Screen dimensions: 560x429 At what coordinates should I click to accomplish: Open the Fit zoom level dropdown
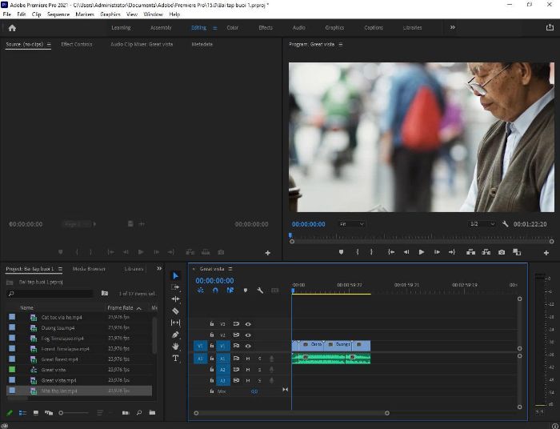click(352, 224)
